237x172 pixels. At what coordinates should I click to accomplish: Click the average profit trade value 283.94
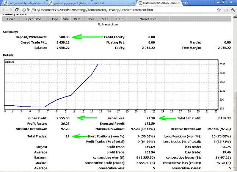click(x=150, y=152)
